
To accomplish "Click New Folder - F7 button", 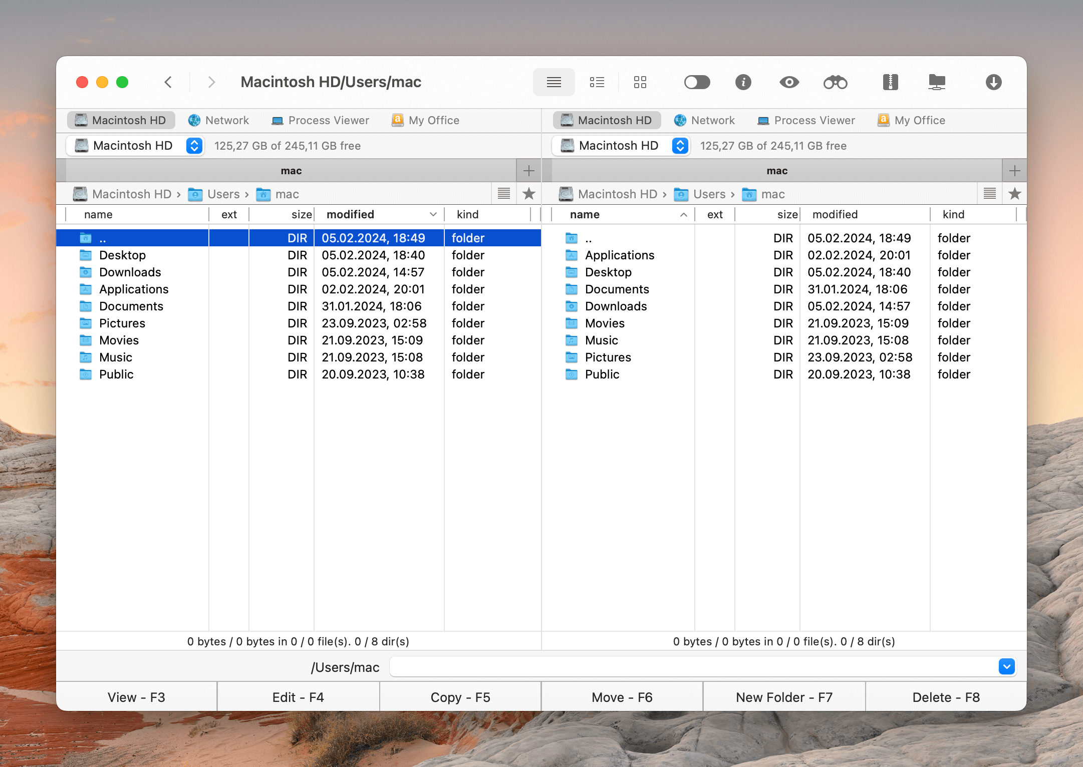I will (784, 697).
